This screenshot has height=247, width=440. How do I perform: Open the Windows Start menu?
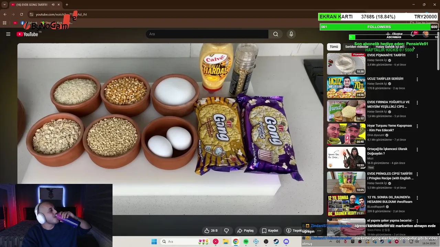click(154, 242)
